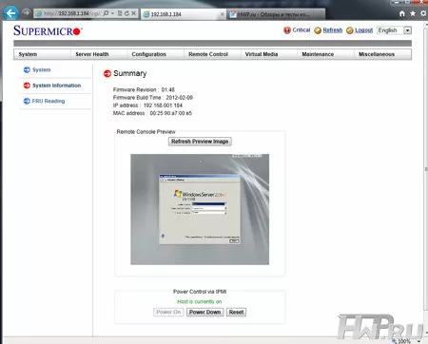Screen dimensions: 428x344
Task: Click the disabled Power On button
Action: (x=168, y=312)
